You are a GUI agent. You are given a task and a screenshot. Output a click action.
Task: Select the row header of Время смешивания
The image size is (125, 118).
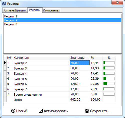coord(5,94)
